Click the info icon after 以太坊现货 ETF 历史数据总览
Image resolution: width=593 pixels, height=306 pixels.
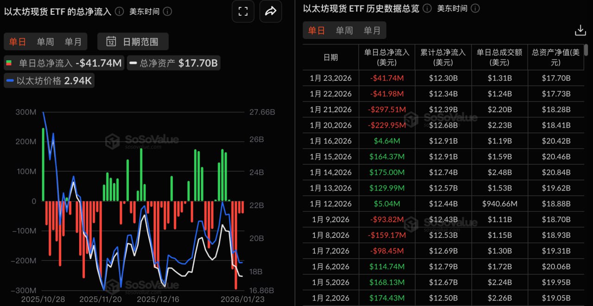pos(427,8)
